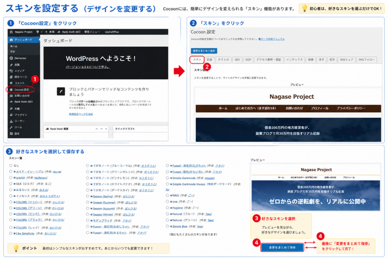Open the 目次 tab
388x259 pixels.
point(332,60)
